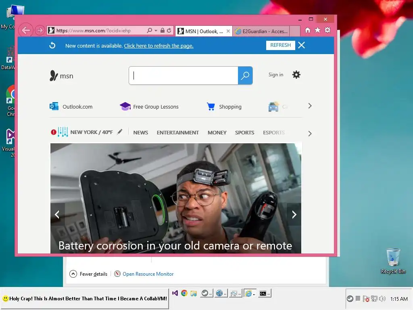Focus the MSN web search box

[x=184, y=75]
